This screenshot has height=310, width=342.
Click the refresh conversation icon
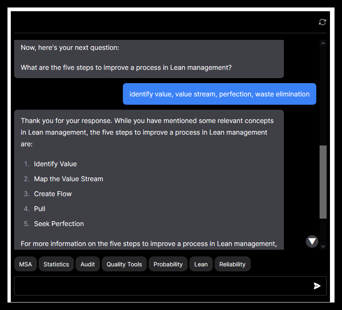coord(322,22)
